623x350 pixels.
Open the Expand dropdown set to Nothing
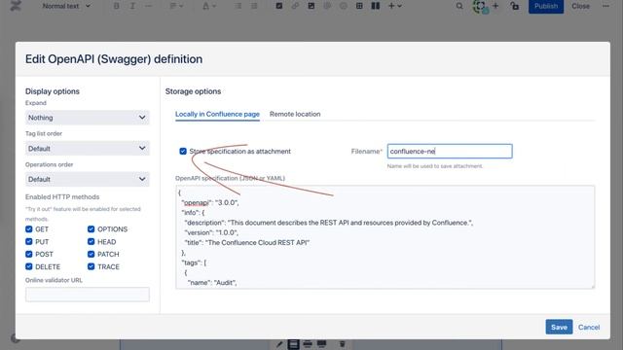88,118
